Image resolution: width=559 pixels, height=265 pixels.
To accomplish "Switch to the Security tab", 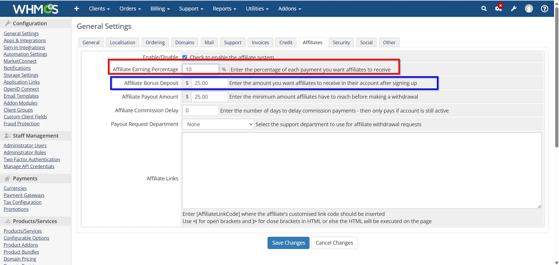I will tap(341, 42).
